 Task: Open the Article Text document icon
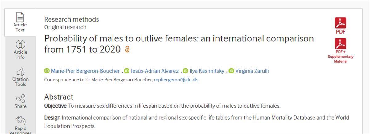click(20, 17)
